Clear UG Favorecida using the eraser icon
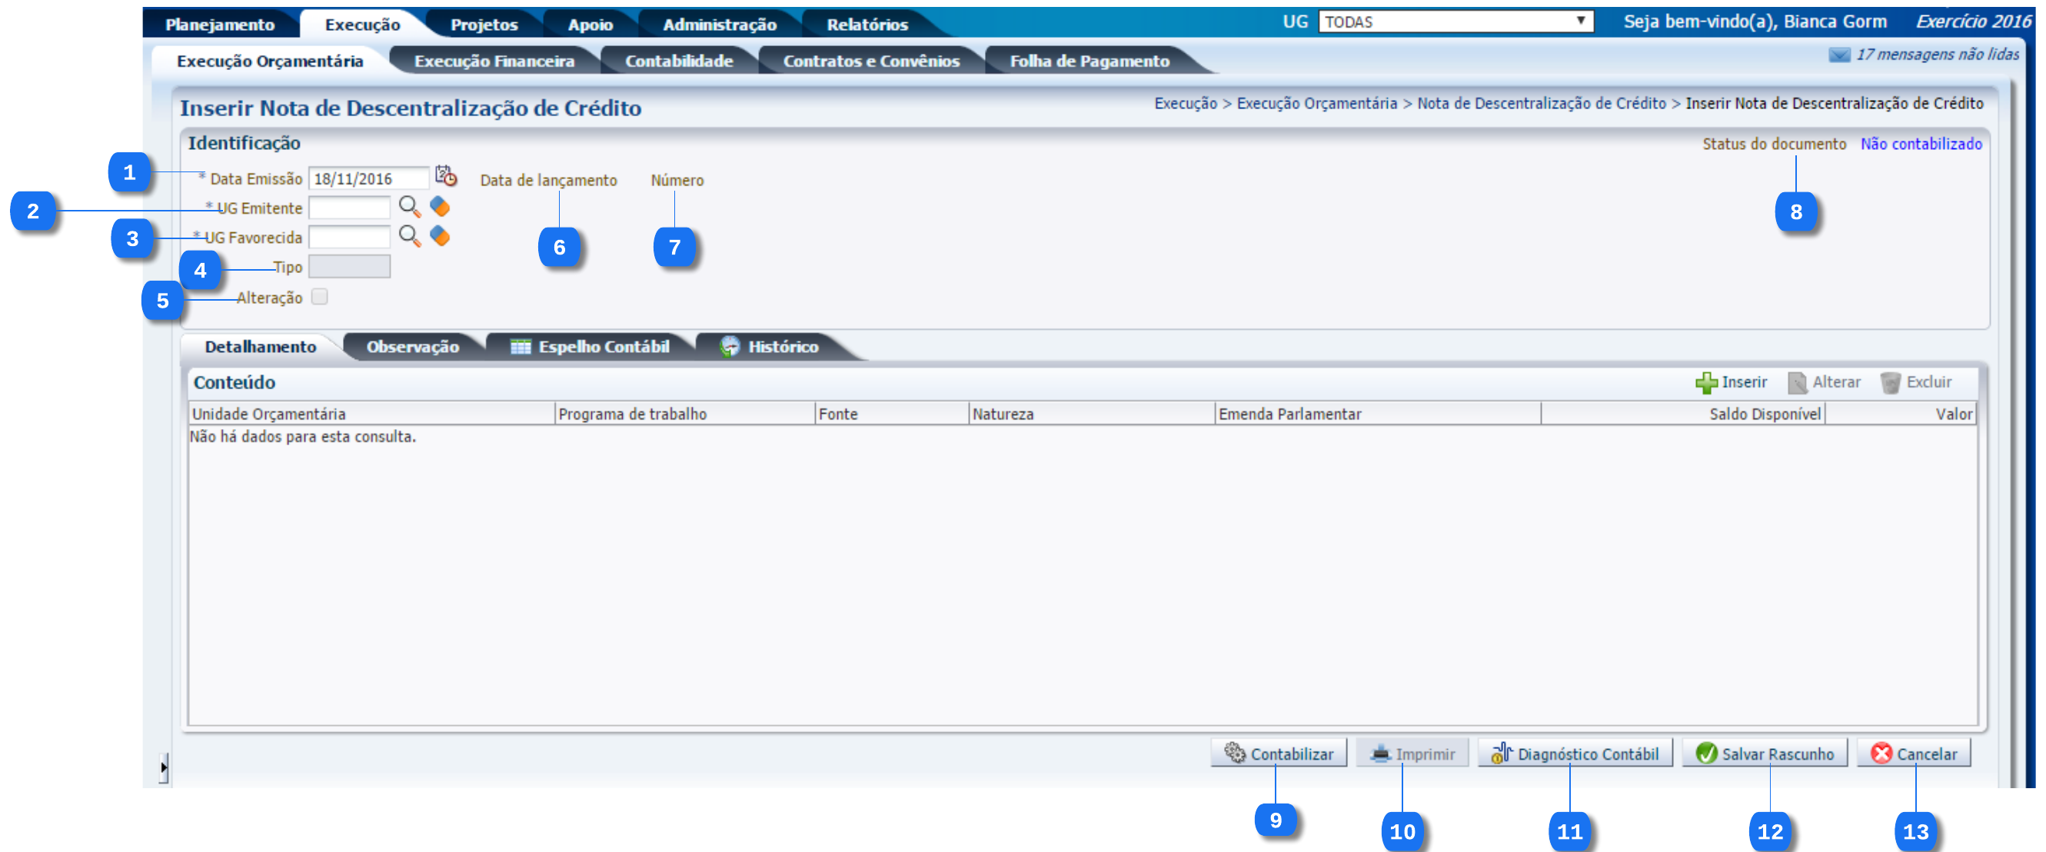 pos(440,237)
